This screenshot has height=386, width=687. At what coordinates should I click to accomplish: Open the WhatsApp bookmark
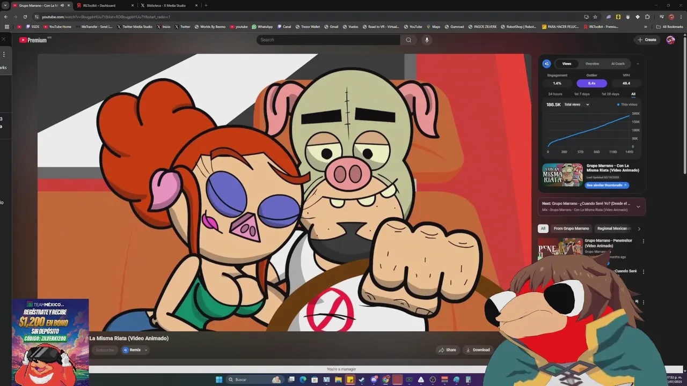point(262,26)
